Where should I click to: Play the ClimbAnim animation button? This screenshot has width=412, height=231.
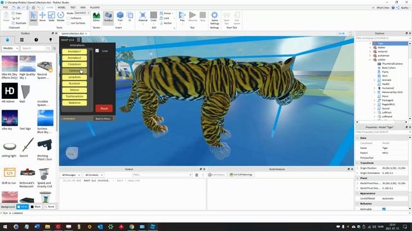[x=75, y=64]
